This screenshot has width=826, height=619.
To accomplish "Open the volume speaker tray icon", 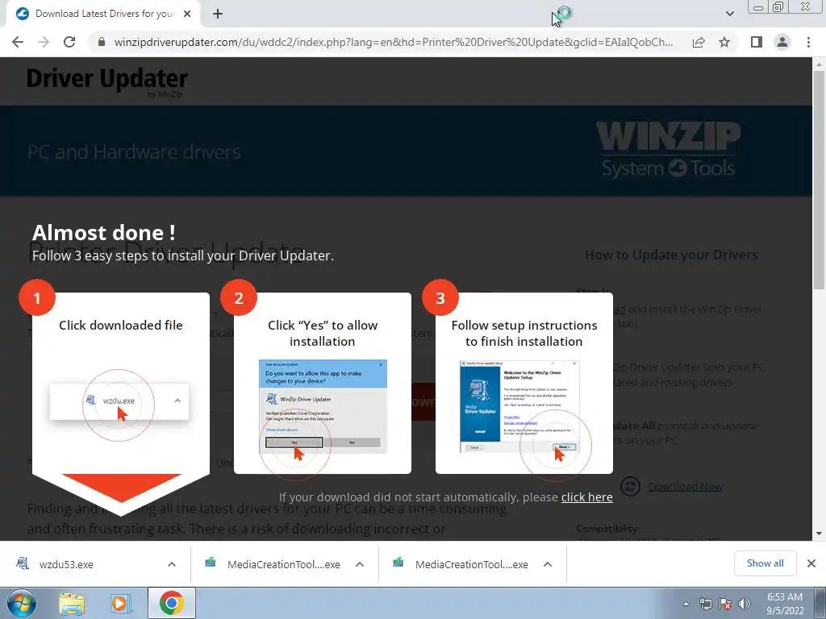I will (x=744, y=604).
